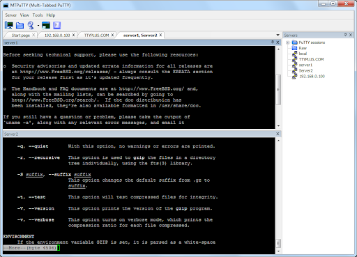Switch to the Start page tab

21,36
